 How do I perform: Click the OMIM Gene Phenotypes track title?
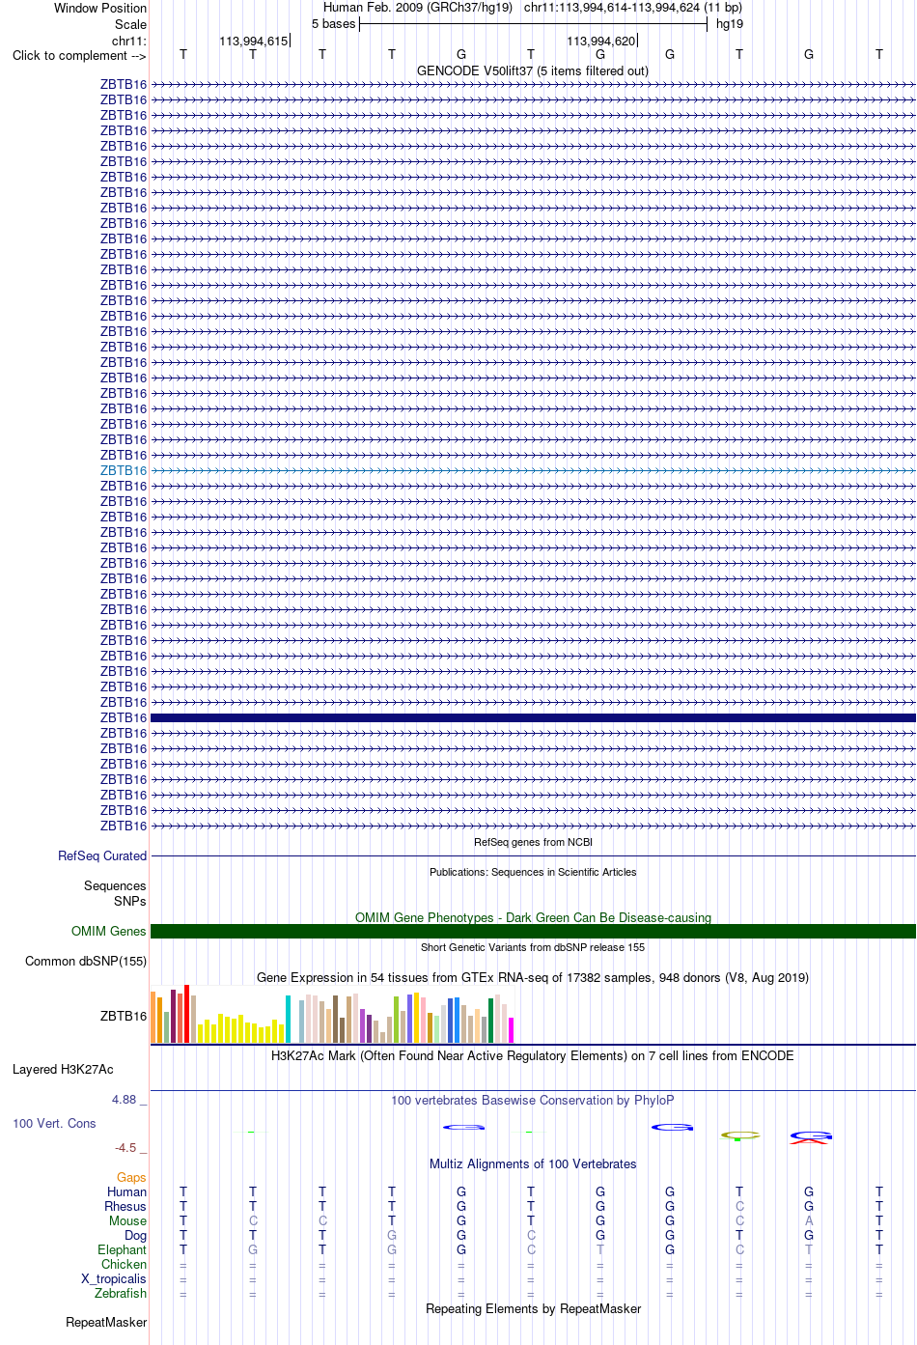(x=533, y=917)
